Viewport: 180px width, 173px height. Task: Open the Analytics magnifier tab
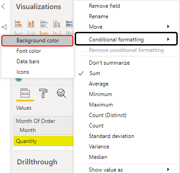[x=62, y=93]
